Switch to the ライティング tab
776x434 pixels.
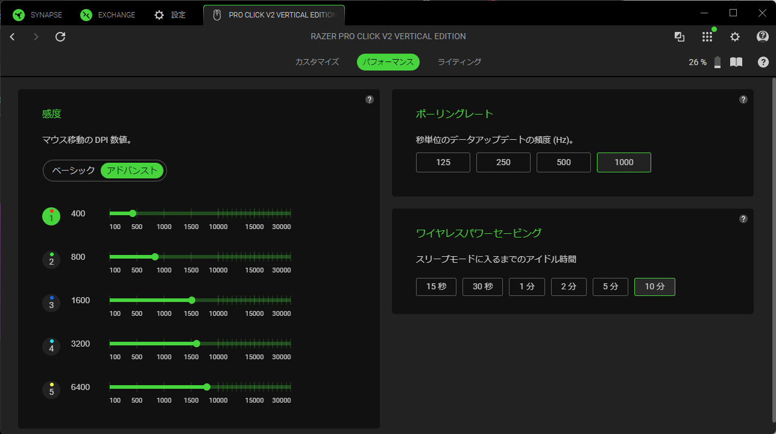coord(459,62)
